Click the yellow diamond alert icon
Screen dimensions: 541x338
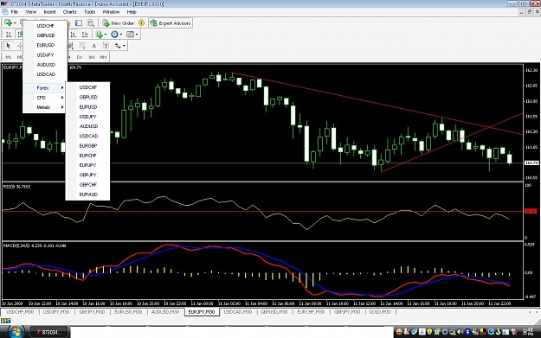click(x=141, y=23)
